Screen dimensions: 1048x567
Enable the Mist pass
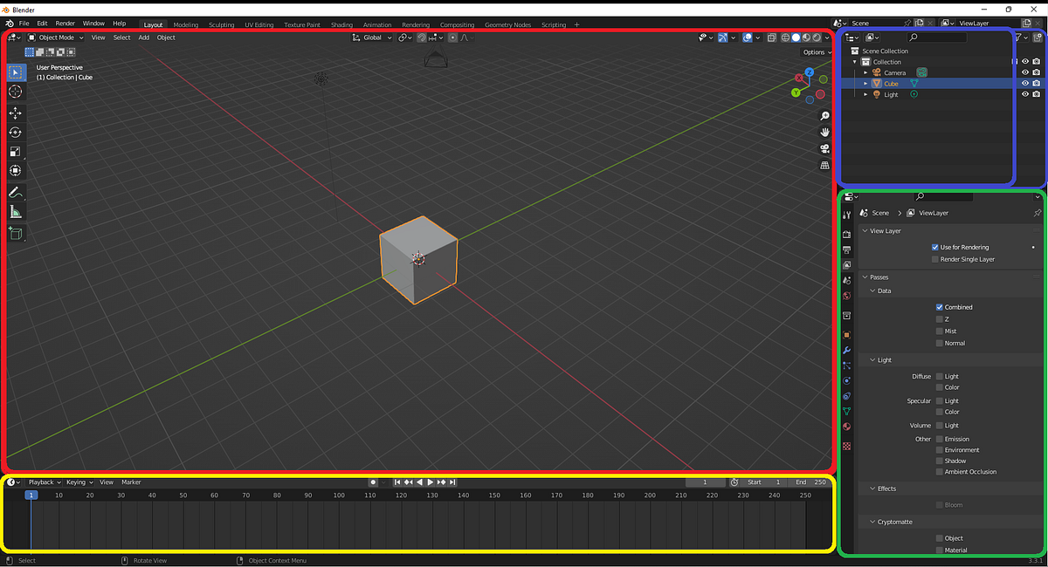pyautogui.click(x=939, y=331)
